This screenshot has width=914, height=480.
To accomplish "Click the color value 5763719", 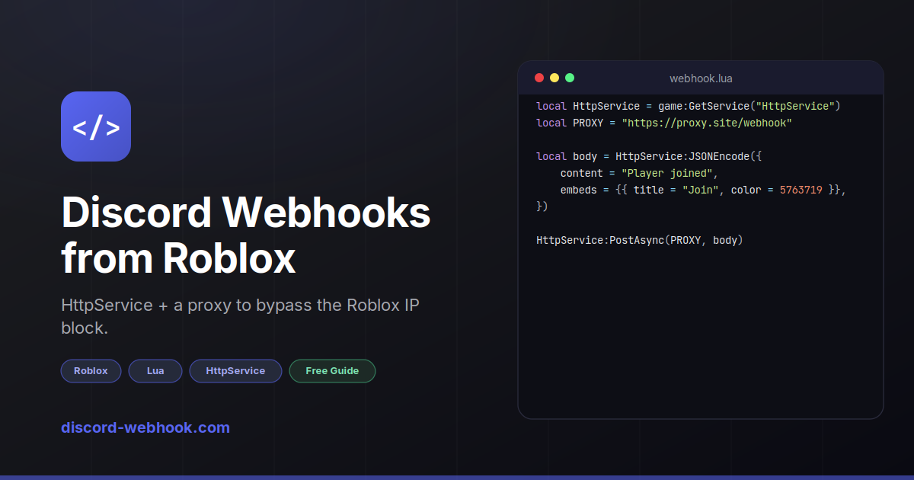I will pyautogui.click(x=801, y=190).
